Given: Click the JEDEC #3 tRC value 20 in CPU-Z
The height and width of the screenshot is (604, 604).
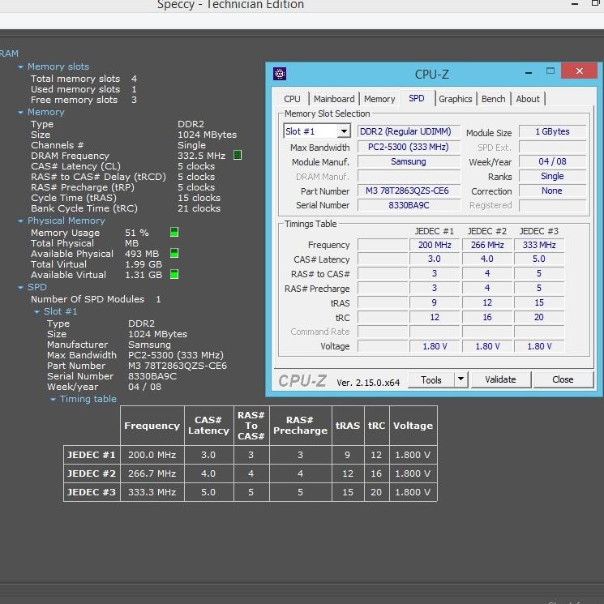Looking at the screenshot, I should coord(539,317).
